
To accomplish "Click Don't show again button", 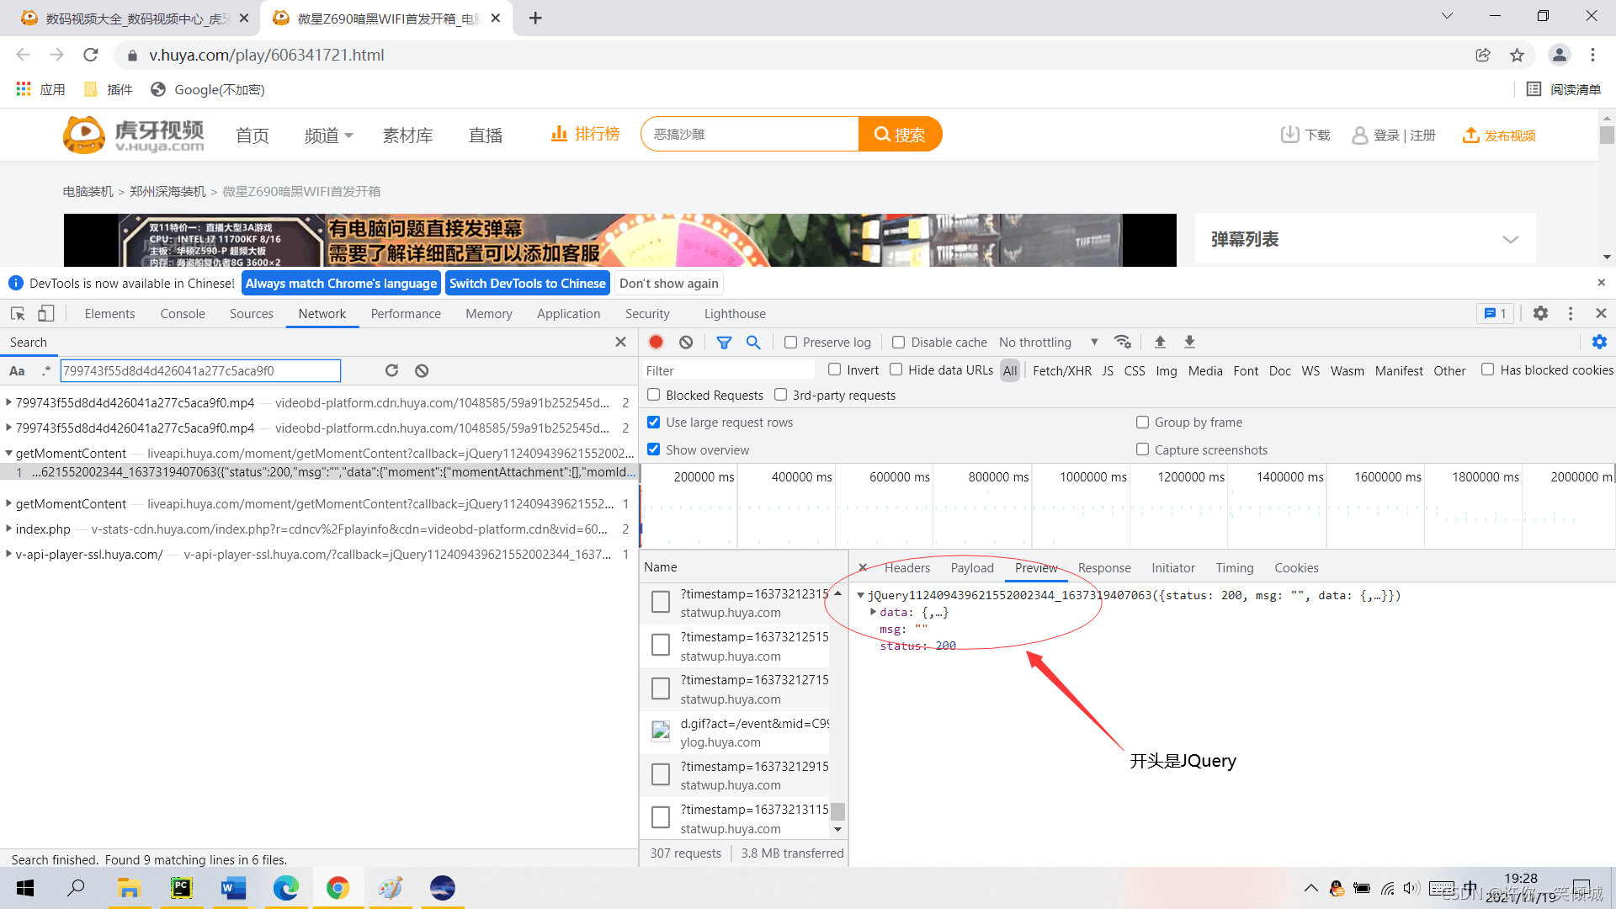I will click(x=669, y=283).
